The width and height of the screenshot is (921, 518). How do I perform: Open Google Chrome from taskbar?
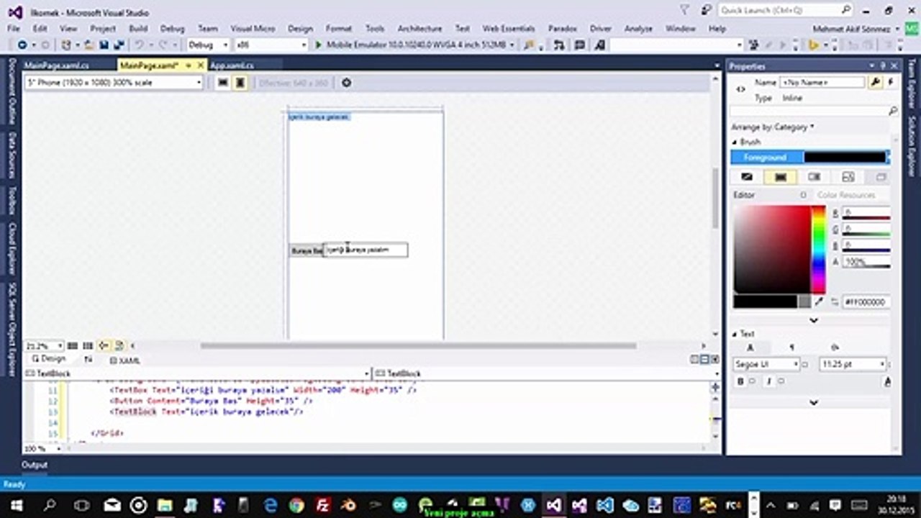pos(296,505)
